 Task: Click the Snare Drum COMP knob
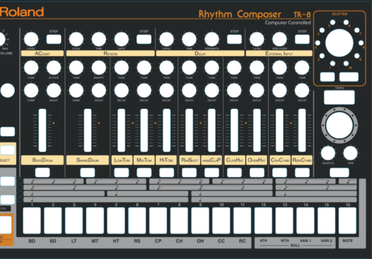[x=76, y=90]
